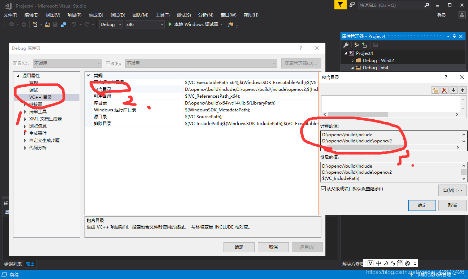Move the selected line down
This screenshot has height=279, width=468.
[454, 90]
